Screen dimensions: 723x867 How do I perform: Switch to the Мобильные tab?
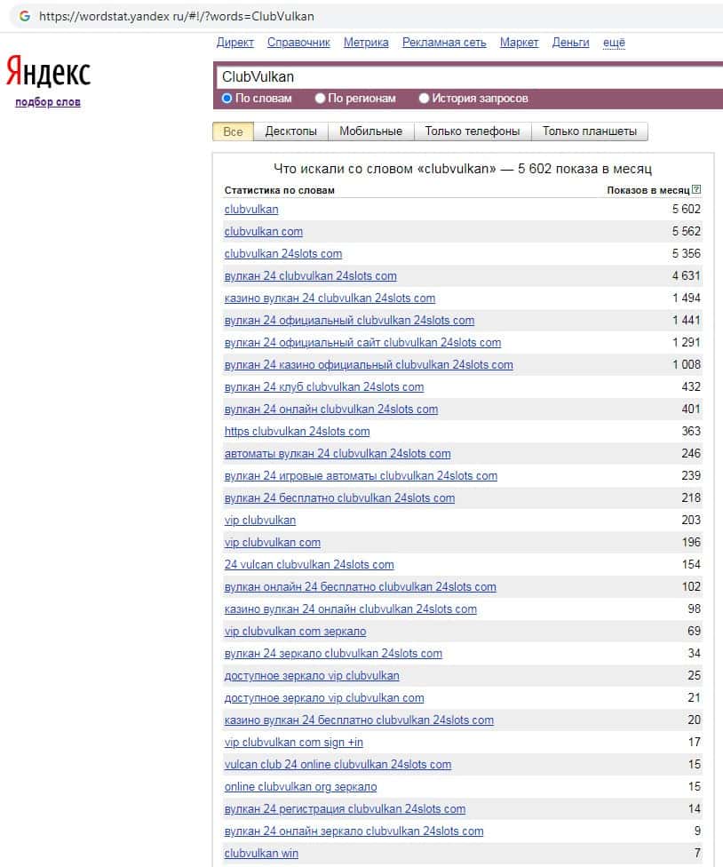coord(371,131)
